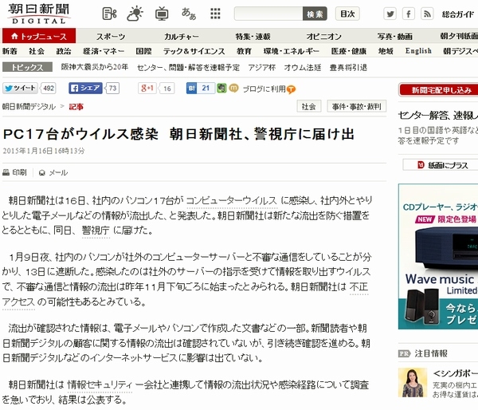Open the 目次 contents button

point(347,14)
